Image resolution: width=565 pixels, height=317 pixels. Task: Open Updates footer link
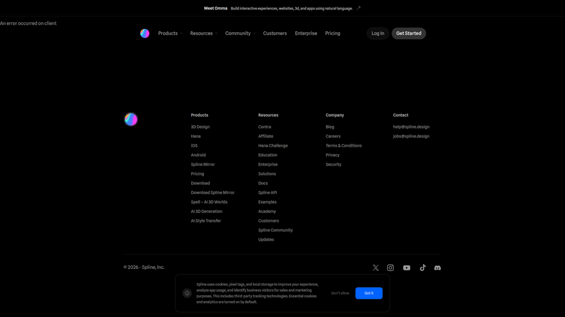click(x=266, y=240)
